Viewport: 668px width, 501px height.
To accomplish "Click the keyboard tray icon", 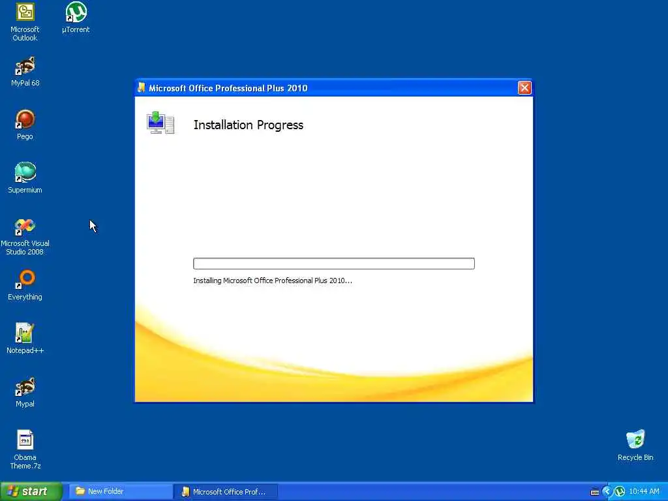I will tap(595, 492).
